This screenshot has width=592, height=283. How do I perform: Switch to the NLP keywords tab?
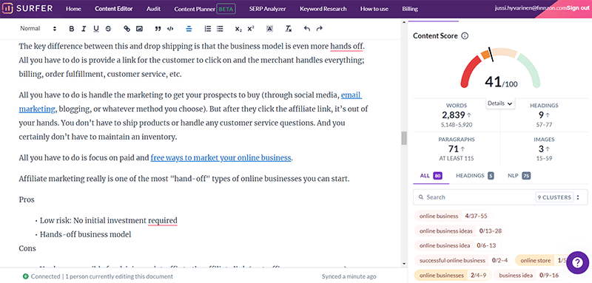click(520, 176)
